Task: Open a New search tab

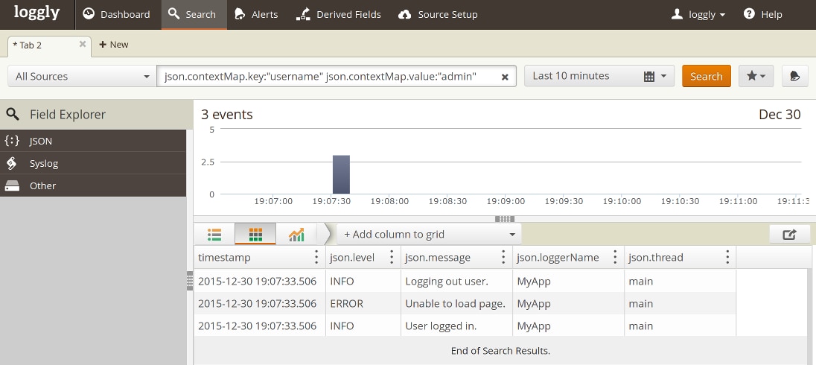Action: 113,45
